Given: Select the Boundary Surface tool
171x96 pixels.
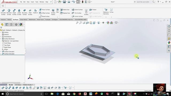Looking at the screenshot, I should [25, 12].
